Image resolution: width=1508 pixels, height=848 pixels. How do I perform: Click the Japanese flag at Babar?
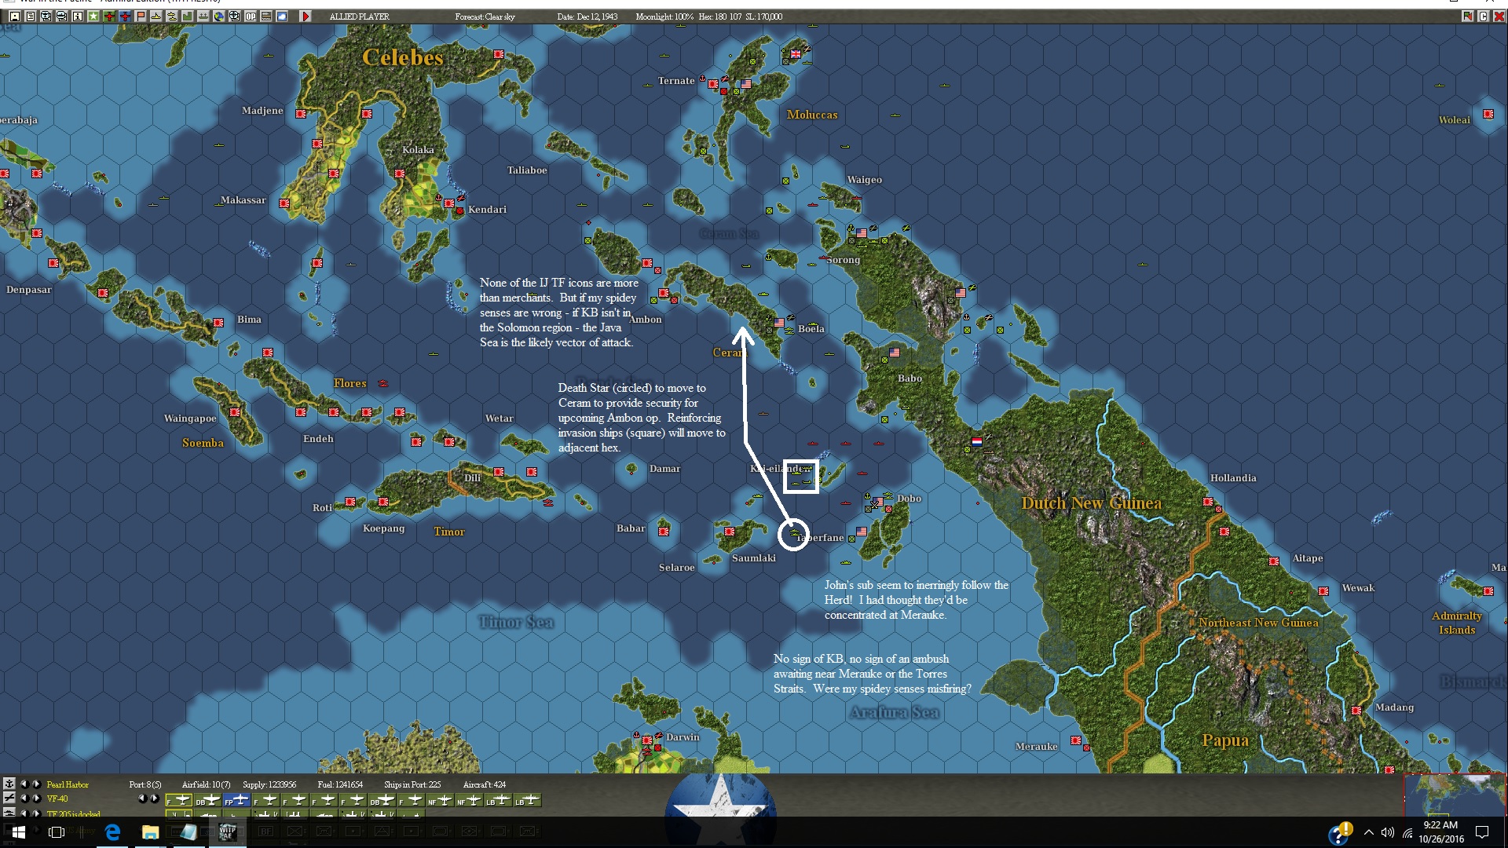coord(664,531)
